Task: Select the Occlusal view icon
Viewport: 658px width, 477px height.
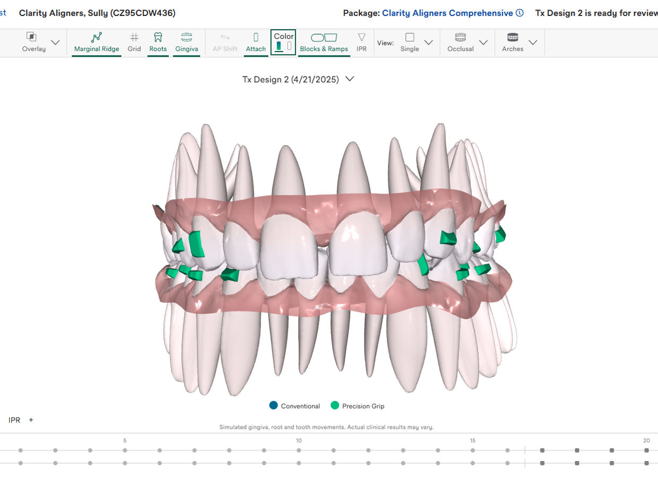Action: 461,37
